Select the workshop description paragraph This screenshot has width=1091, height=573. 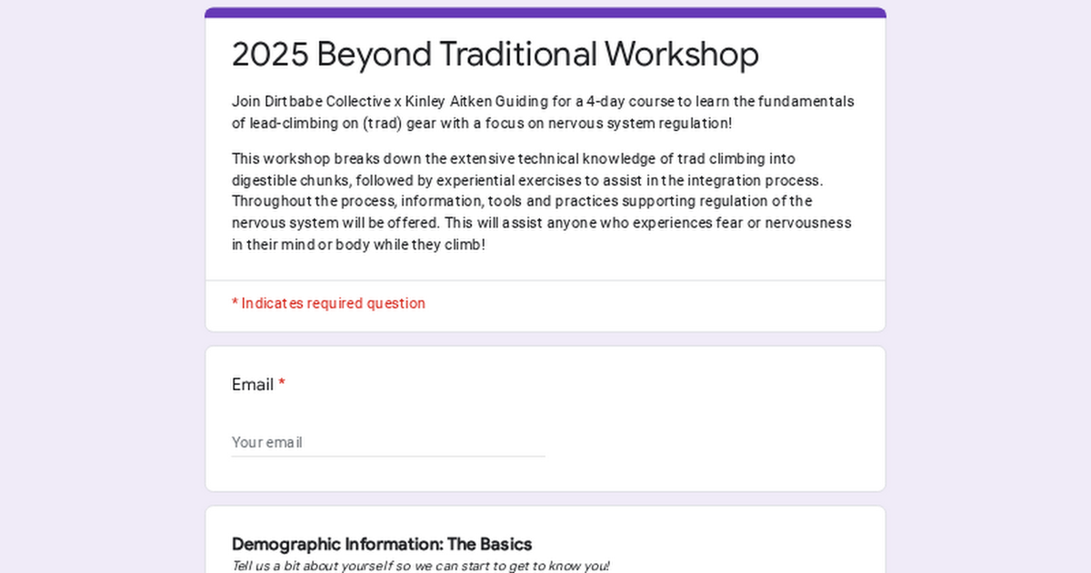(542, 112)
